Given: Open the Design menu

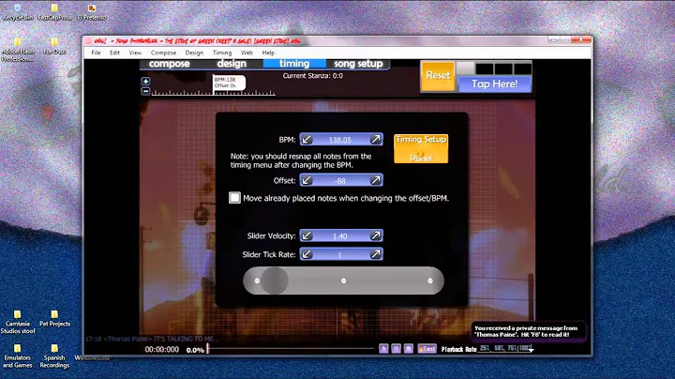Looking at the screenshot, I should pos(194,53).
